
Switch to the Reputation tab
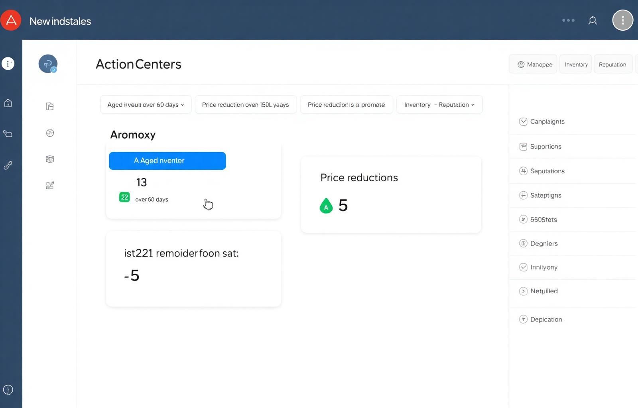pyautogui.click(x=613, y=64)
